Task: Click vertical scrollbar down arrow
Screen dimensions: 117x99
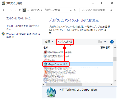Action: pyautogui.click(x=115, y=81)
